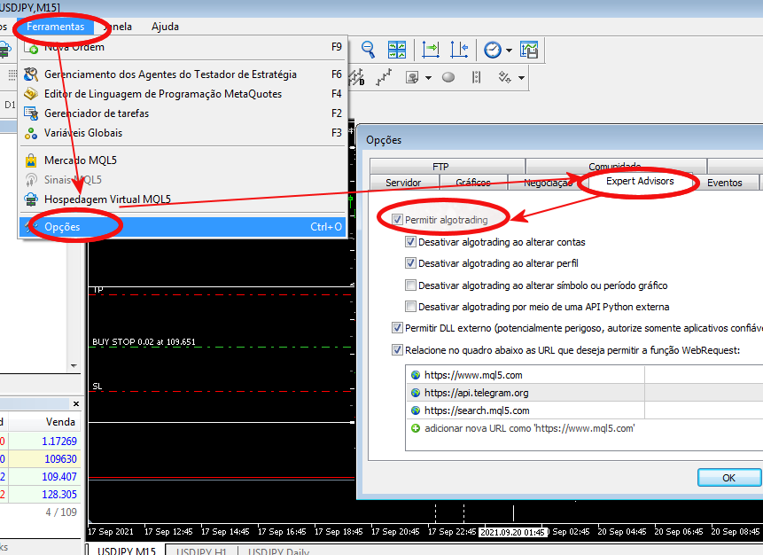Open the Ajuda menu
This screenshot has height=555, width=763.
click(x=165, y=27)
